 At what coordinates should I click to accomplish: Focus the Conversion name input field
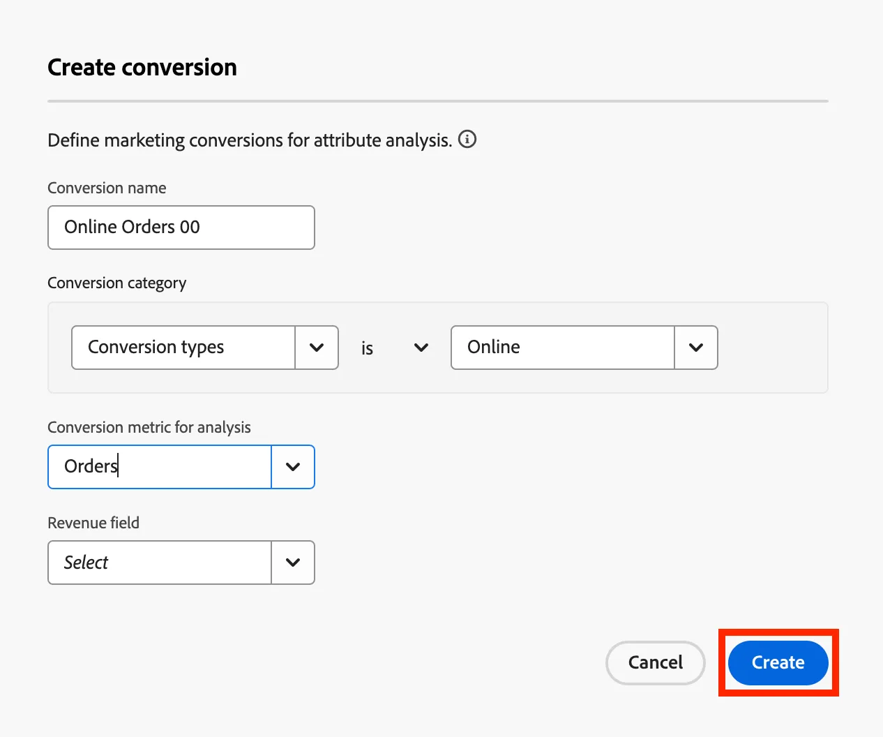[x=181, y=228]
